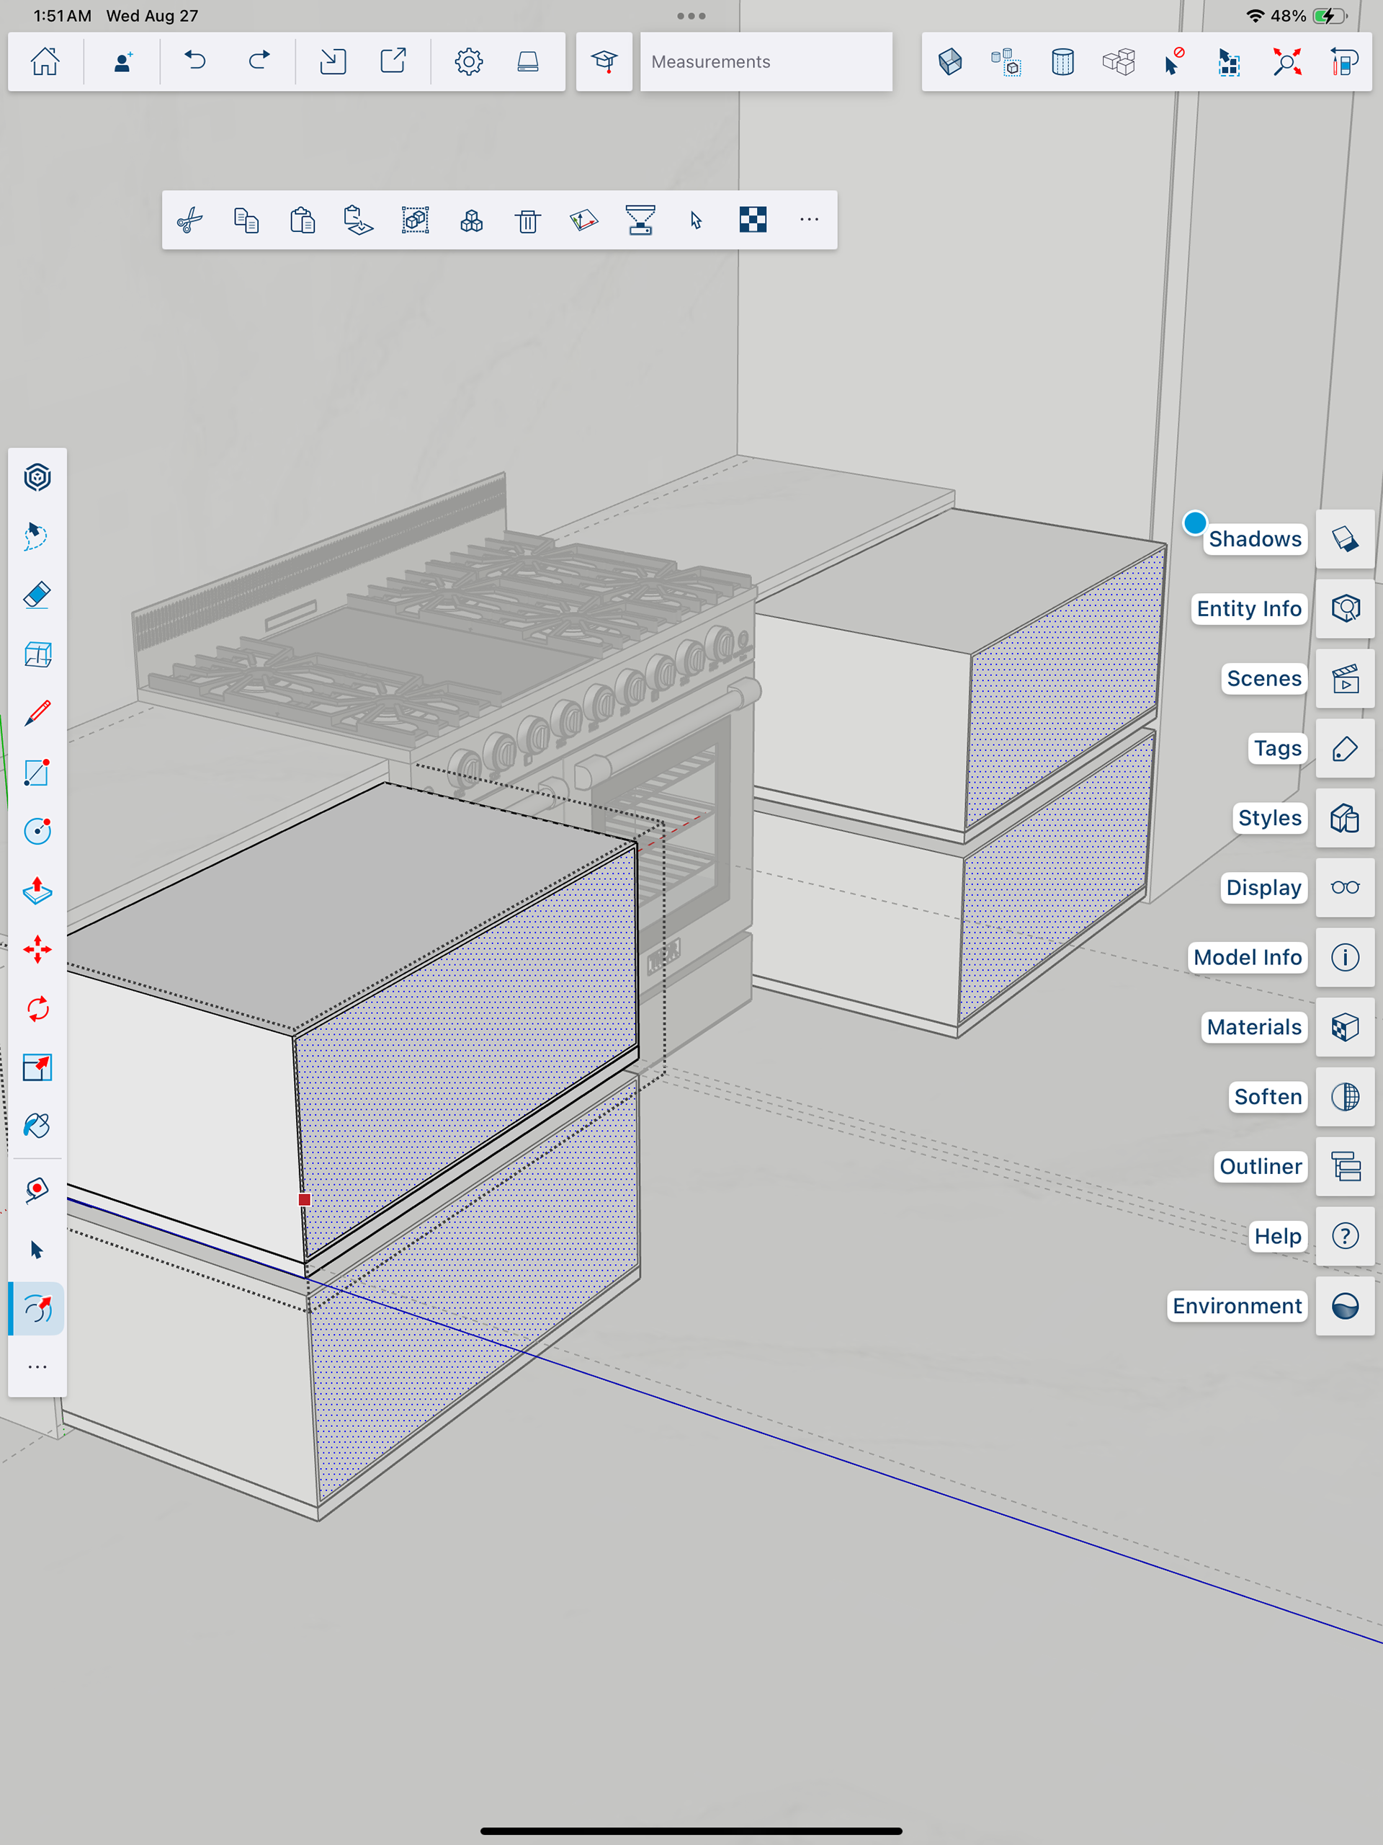Screen dimensions: 1383x1845
Task: Select the Eraser tool in left toolbar
Action: (x=37, y=595)
